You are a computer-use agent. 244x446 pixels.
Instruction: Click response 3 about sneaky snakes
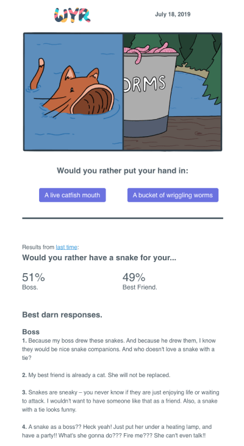point(121,401)
